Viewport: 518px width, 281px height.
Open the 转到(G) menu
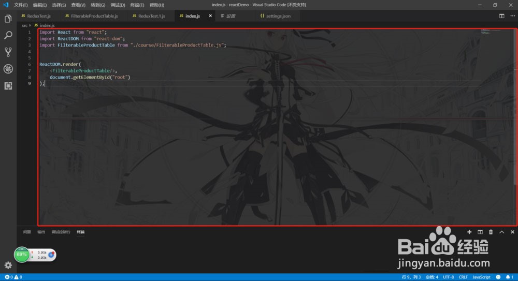click(x=98, y=5)
